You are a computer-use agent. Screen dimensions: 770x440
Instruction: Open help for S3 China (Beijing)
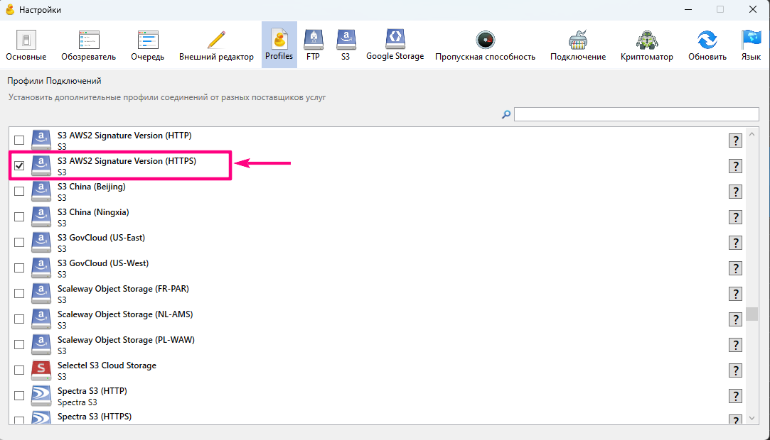click(x=735, y=192)
